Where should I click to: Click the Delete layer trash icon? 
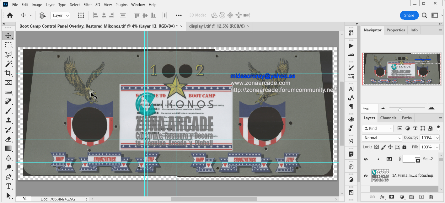point(431,197)
